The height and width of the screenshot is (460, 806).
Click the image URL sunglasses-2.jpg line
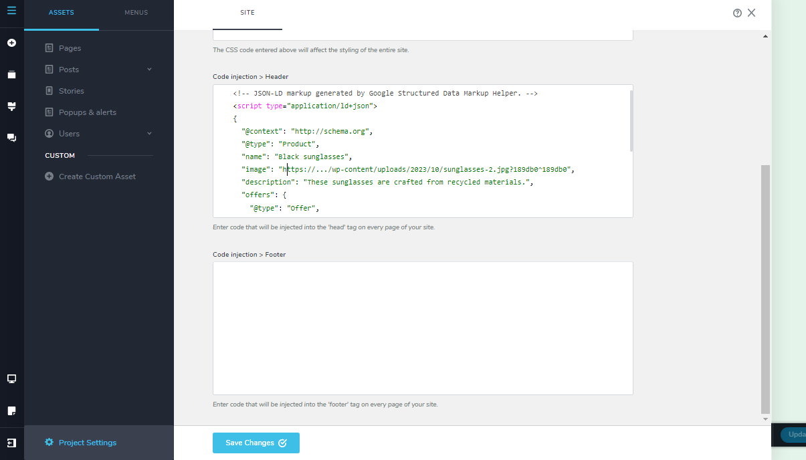408,169
